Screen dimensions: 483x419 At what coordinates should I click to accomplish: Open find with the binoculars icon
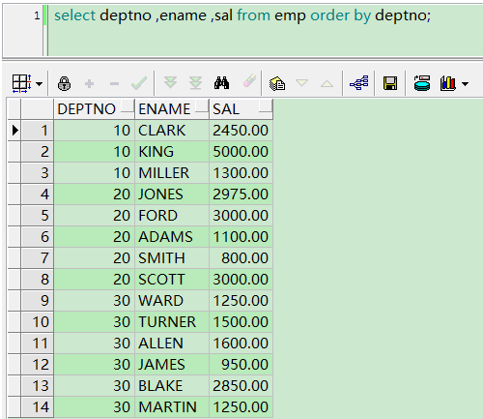click(221, 83)
